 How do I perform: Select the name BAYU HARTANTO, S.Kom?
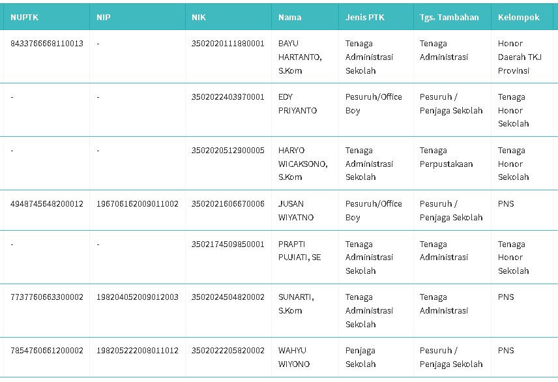300,57
